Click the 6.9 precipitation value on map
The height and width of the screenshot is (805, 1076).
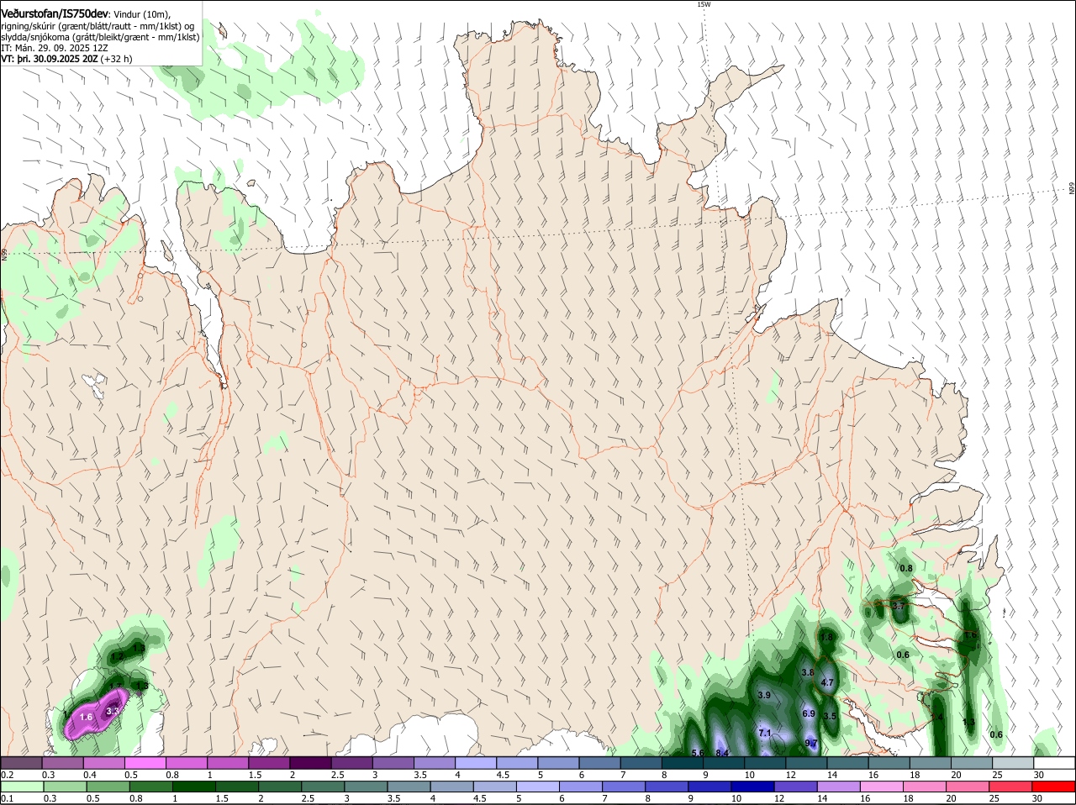[x=809, y=713]
